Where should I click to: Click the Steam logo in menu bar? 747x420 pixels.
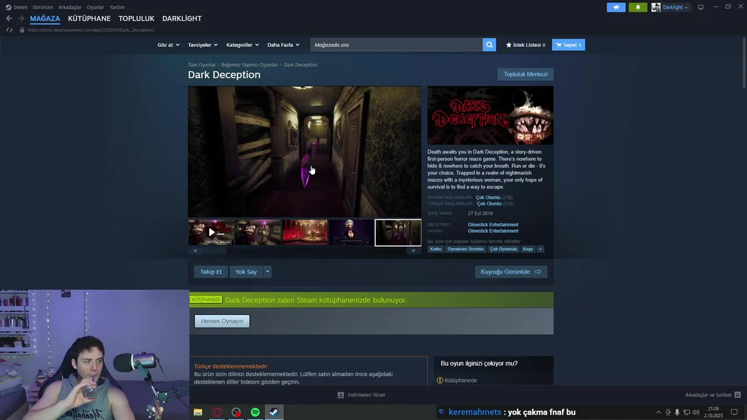(x=8, y=7)
